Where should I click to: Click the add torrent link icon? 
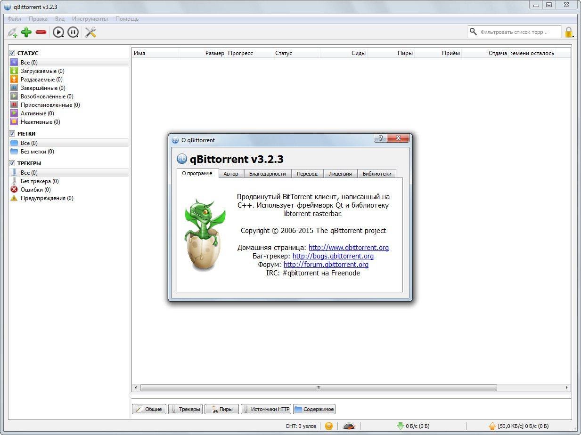coord(12,32)
